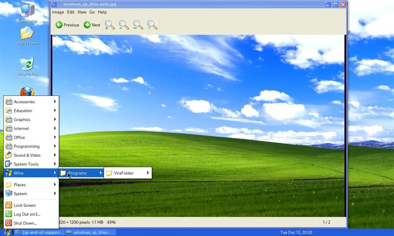Open the Image menu
Screen dimensions: 394x236
point(58,12)
